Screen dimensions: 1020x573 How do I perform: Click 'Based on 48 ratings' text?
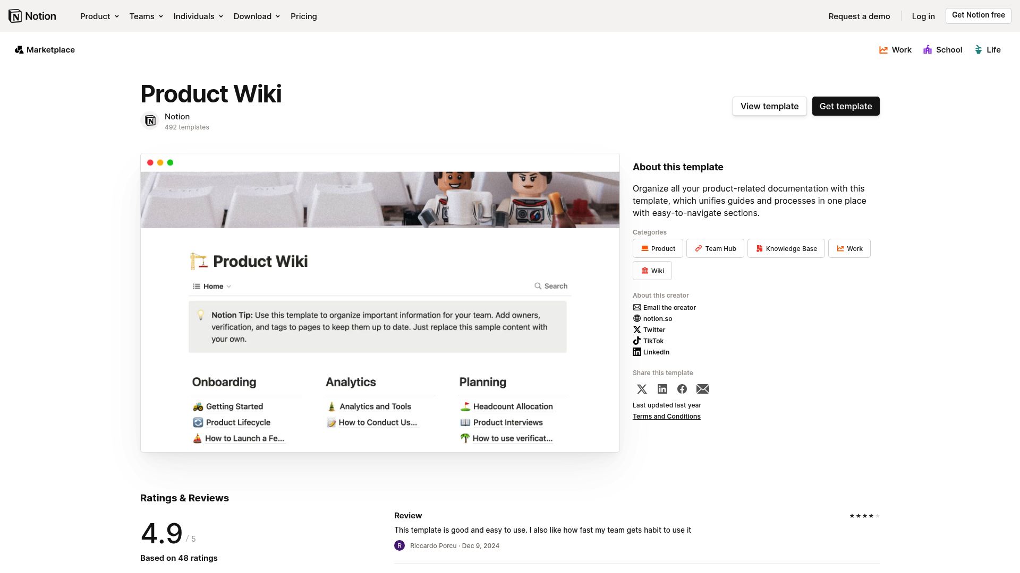[179, 558]
